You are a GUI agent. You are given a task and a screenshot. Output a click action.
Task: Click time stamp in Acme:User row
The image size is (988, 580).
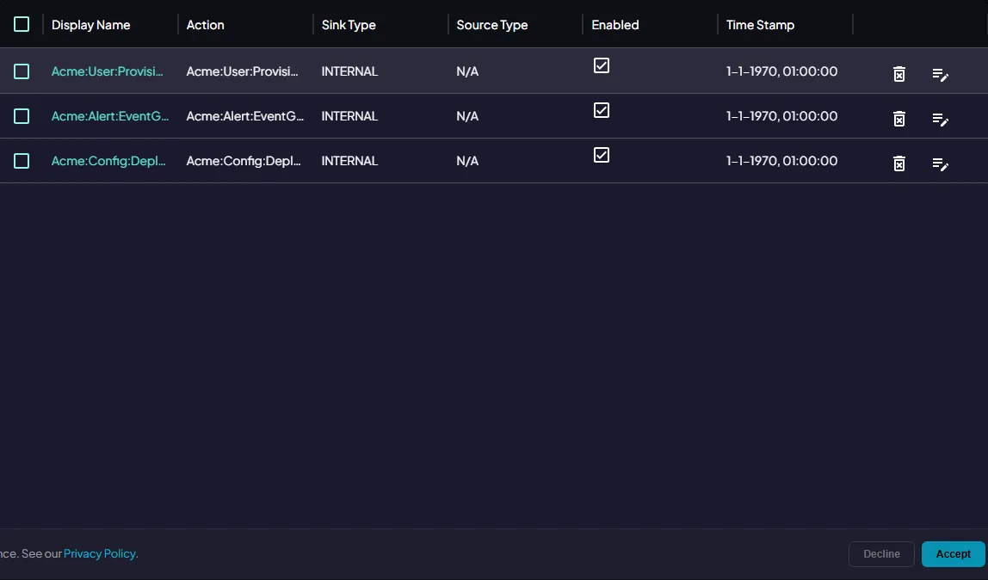[781, 71]
